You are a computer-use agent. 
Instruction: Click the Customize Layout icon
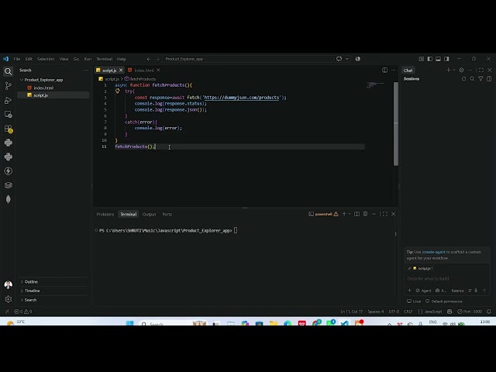(x=422, y=59)
